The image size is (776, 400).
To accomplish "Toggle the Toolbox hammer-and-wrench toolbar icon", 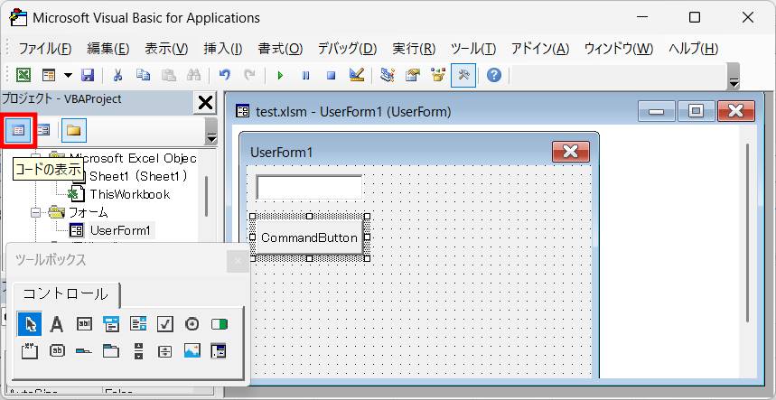I will click(463, 75).
